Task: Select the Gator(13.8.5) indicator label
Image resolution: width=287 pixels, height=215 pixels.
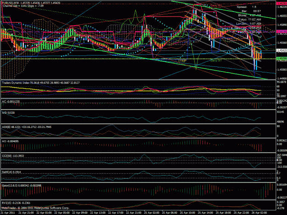Action: [22, 185]
